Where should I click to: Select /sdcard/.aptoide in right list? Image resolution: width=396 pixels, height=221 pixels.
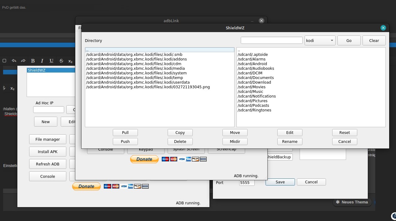pos(311,55)
